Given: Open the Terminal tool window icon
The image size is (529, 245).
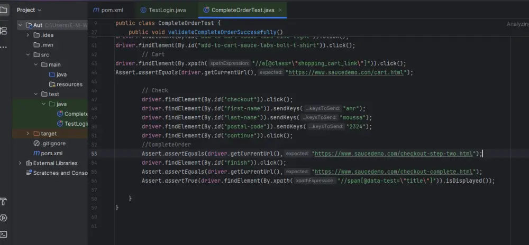Looking at the screenshot, I should pyautogui.click(x=3, y=234).
